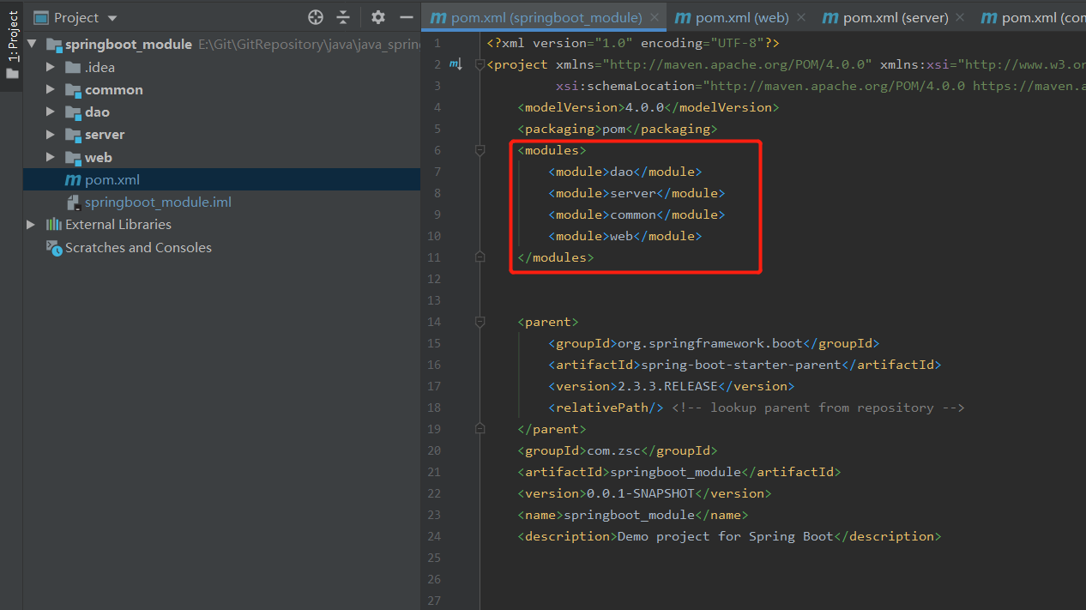Hide the Project panel with the minus icon
Viewport: 1086px width, 610px height.
click(x=406, y=17)
